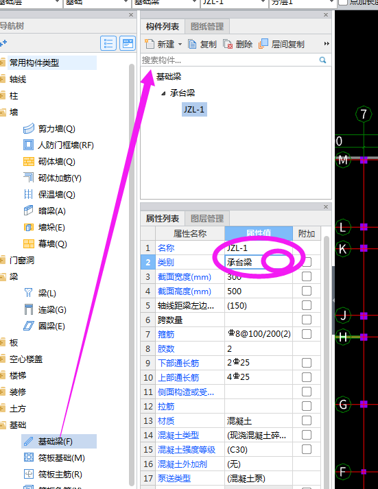Click the 泵送类型 property name link

point(174,478)
